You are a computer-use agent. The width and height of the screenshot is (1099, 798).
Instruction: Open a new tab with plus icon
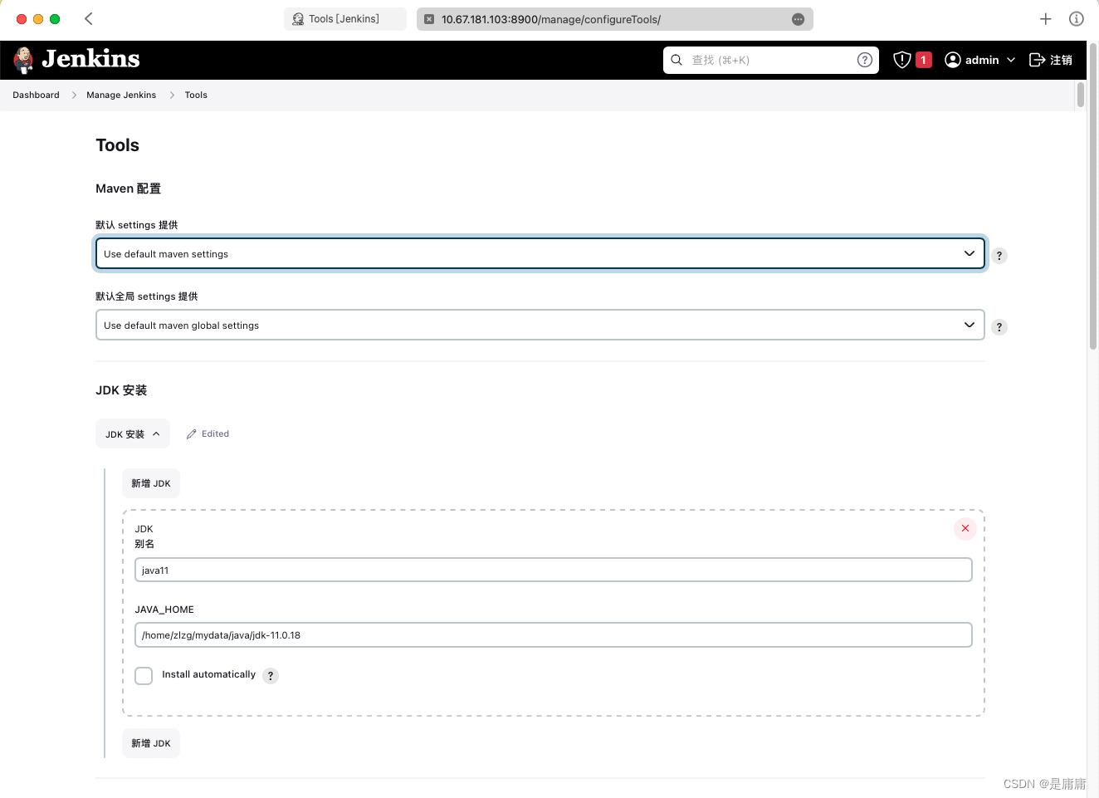point(1046,18)
